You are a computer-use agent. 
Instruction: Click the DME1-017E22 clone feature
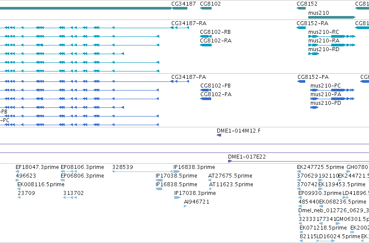(x=298, y=161)
